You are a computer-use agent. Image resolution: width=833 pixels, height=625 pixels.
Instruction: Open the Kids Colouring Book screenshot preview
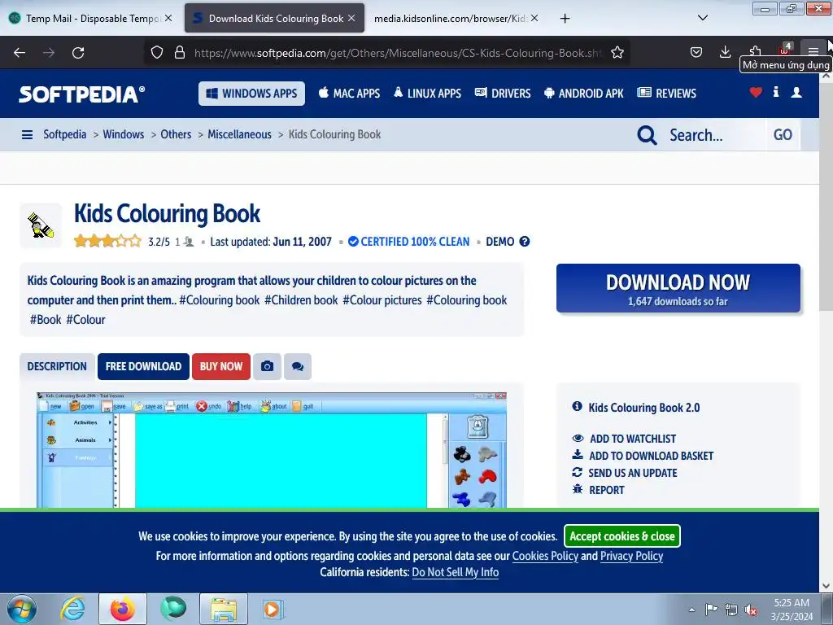tap(272, 450)
